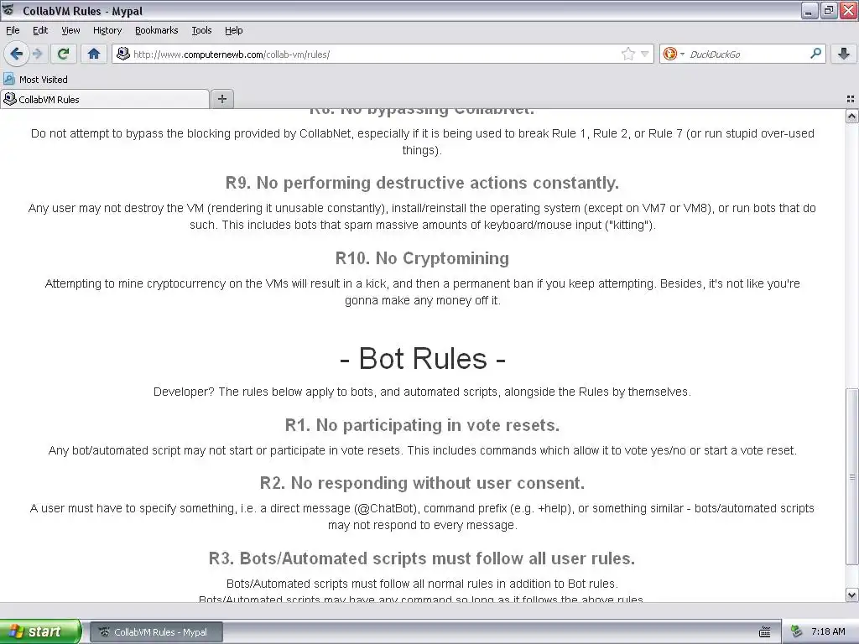859x644 pixels.
Task: Click the Most Visited bookmark folder
Action: (x=36, y=80)
